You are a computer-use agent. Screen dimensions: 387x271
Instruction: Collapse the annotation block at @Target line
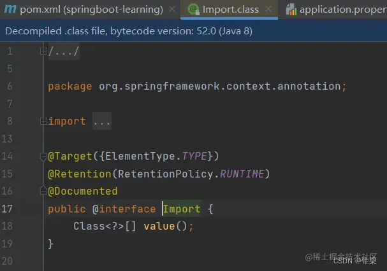[43, 157]
